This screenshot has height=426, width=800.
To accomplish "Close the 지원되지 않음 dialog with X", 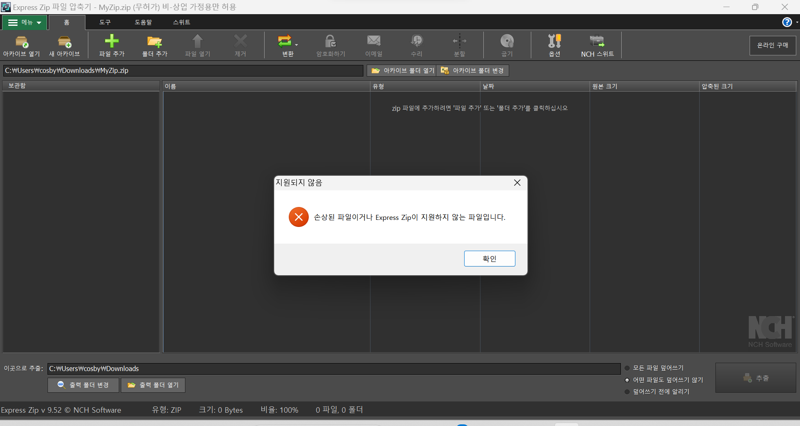I will tap(517, 183).
